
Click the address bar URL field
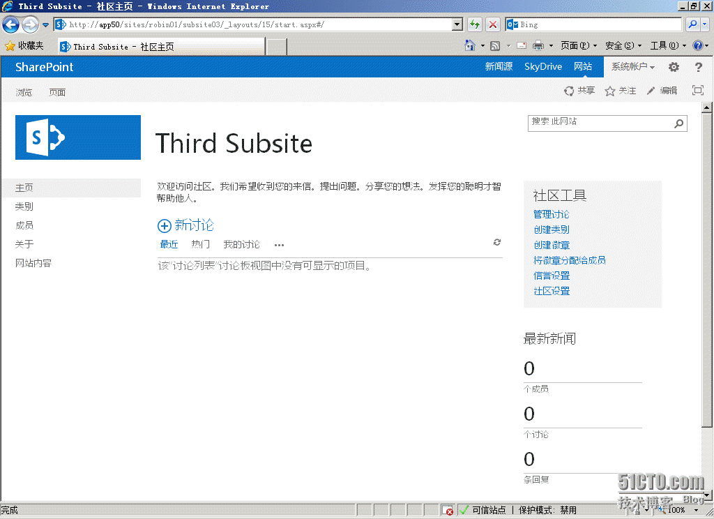click(x=253, y=24)
